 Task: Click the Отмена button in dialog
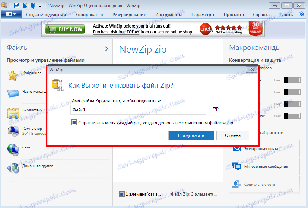click(233, 135)
